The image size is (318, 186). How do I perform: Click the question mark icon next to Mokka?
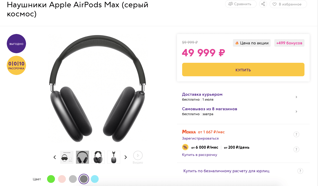[296, 134]
